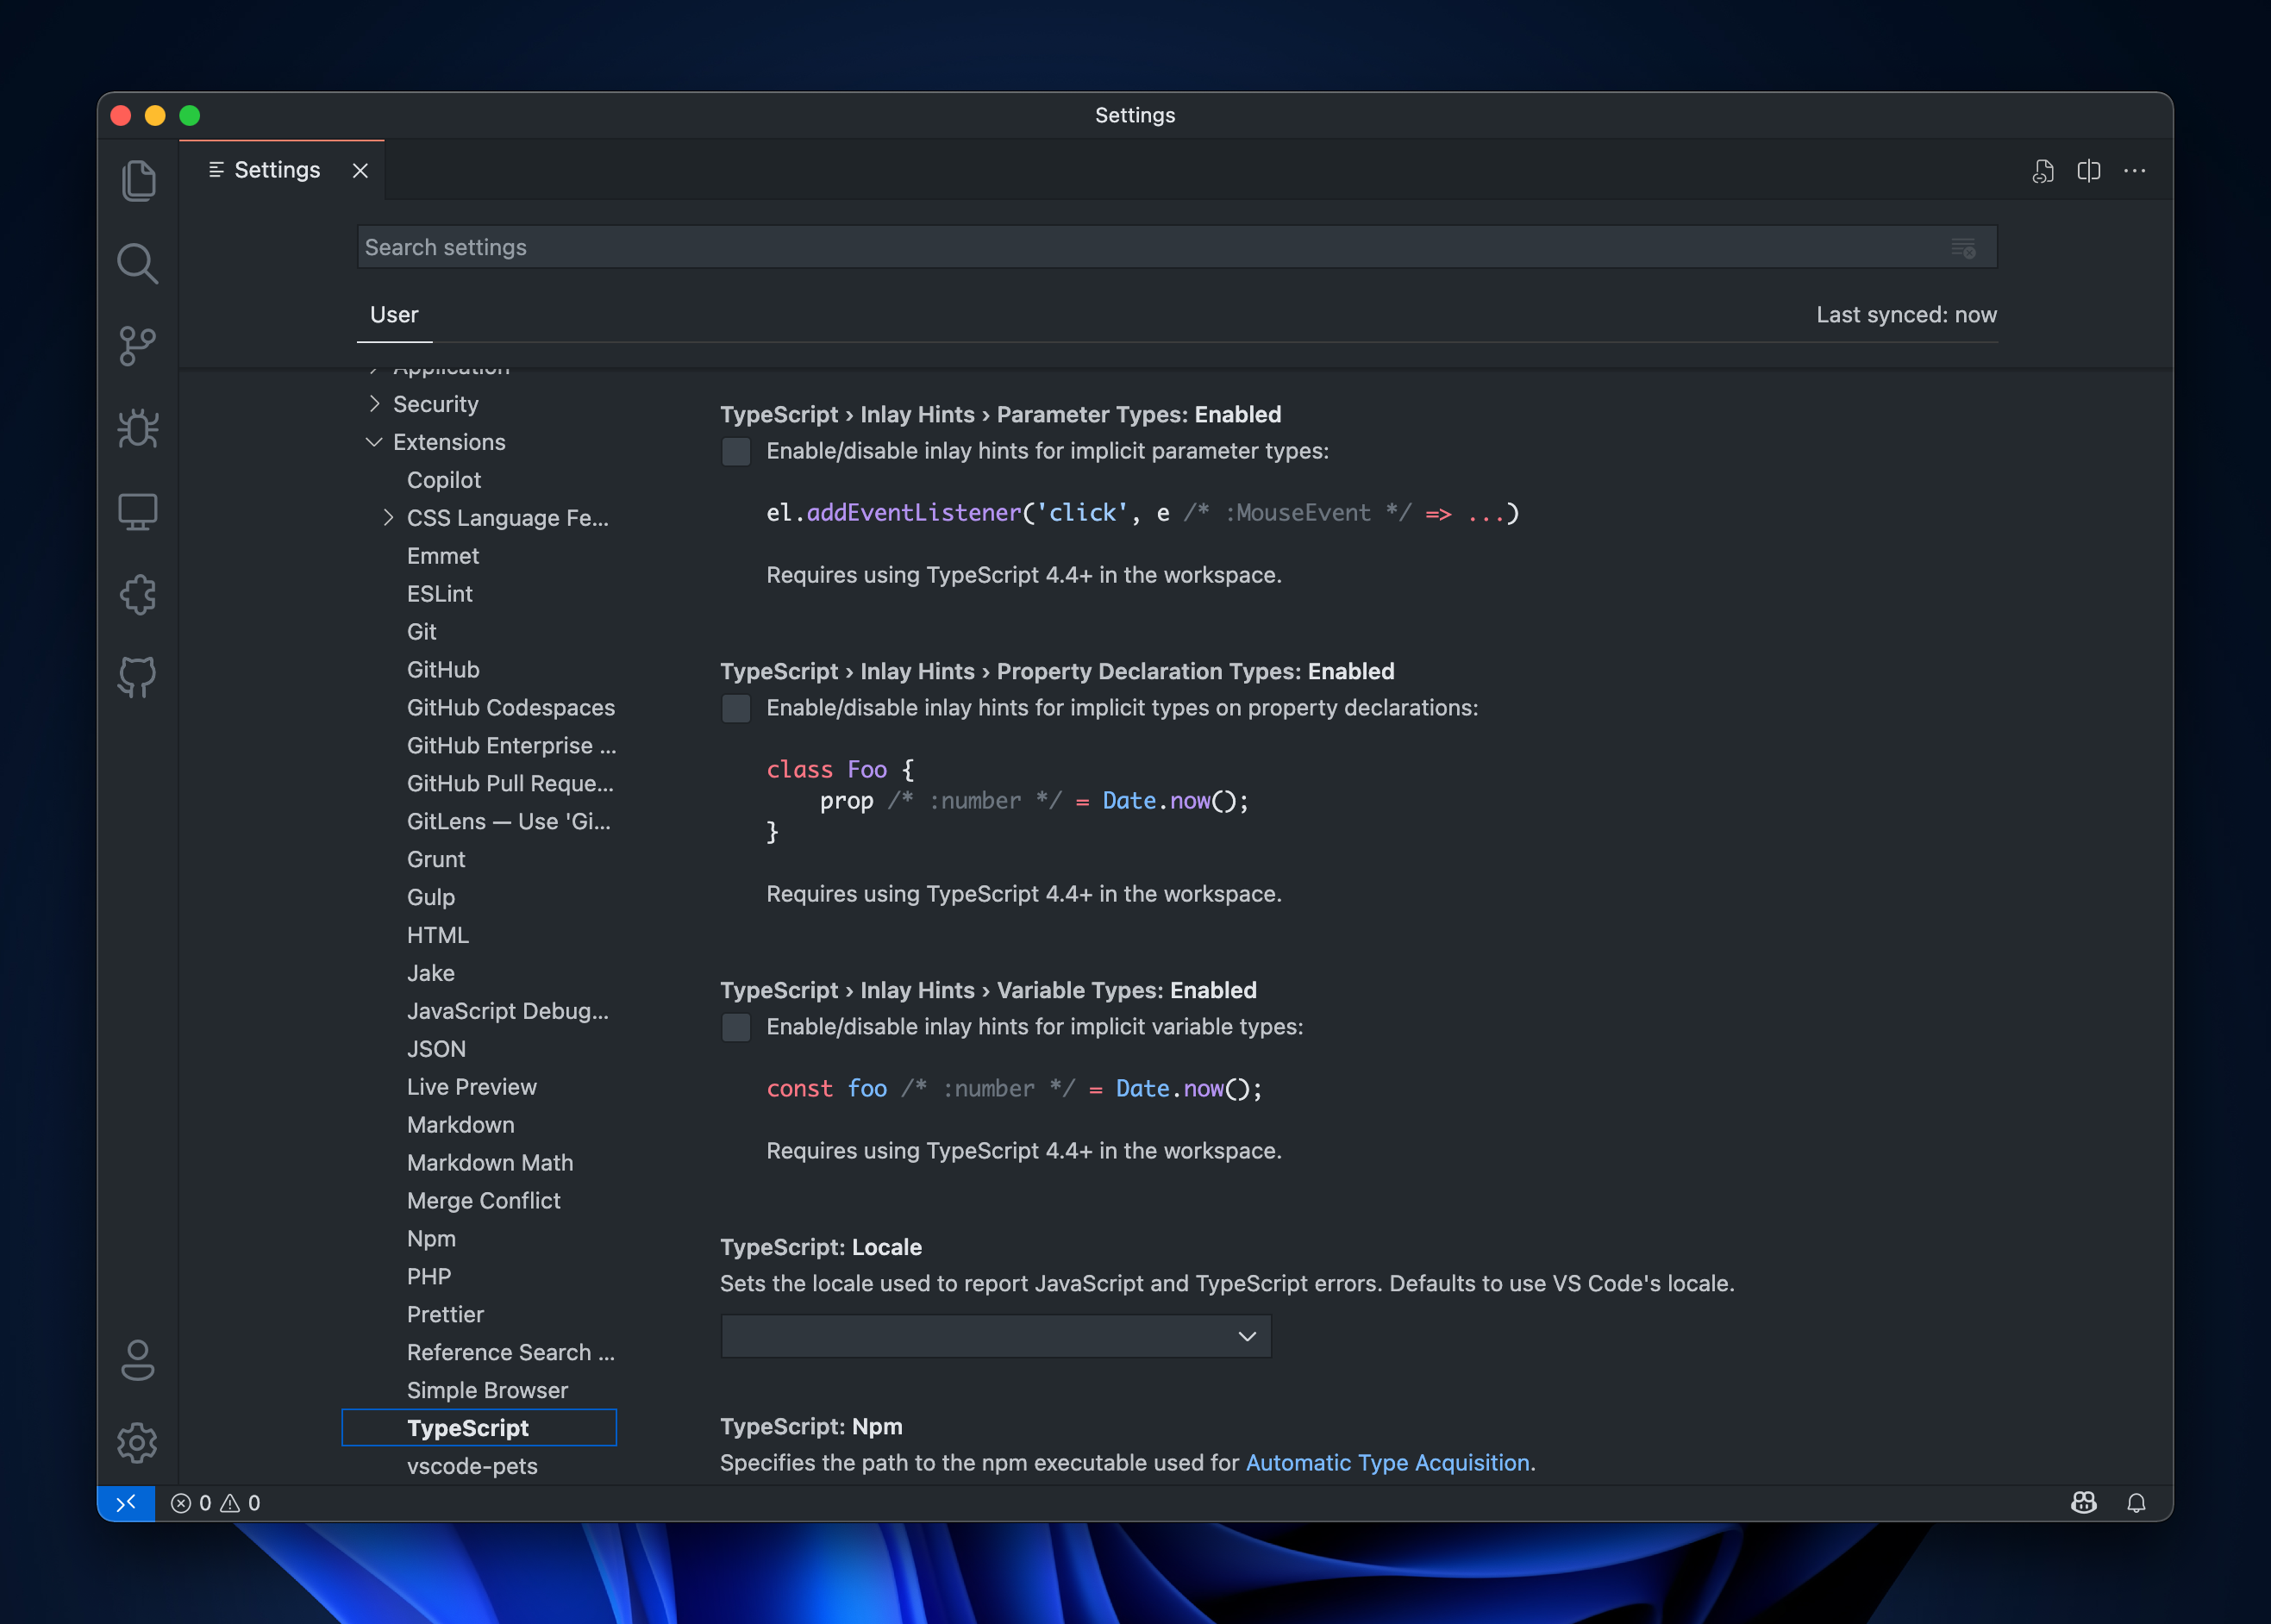Open the Search view
Viewport: 2271px width, 1624px height.
click(138, 263)
